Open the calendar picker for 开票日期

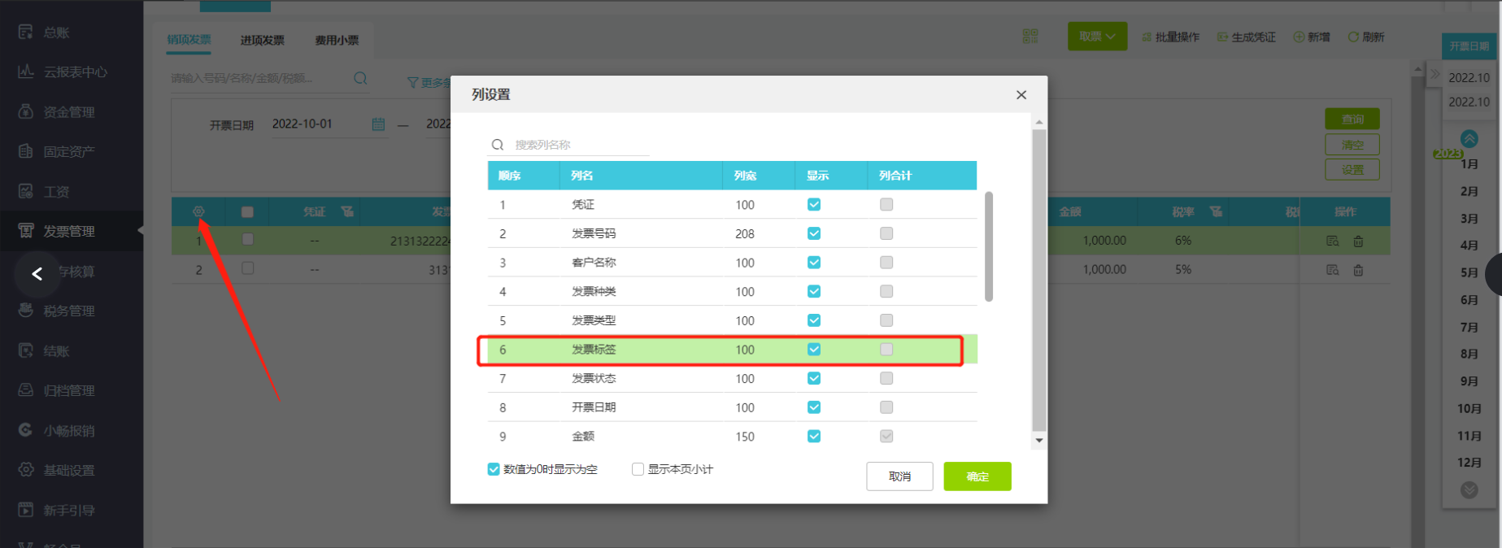tap(378, 124)
